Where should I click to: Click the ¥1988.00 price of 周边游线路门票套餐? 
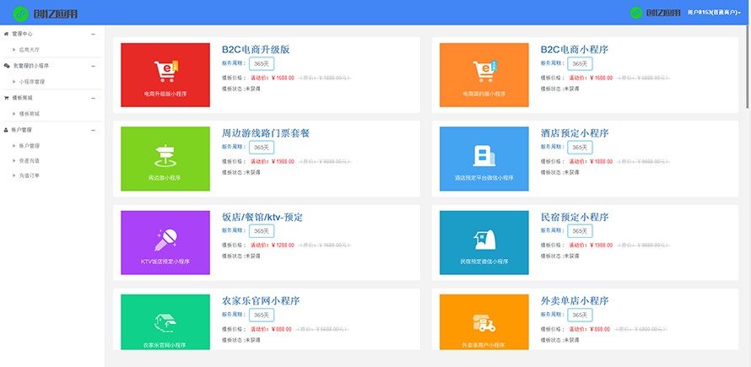coord(283,161)
